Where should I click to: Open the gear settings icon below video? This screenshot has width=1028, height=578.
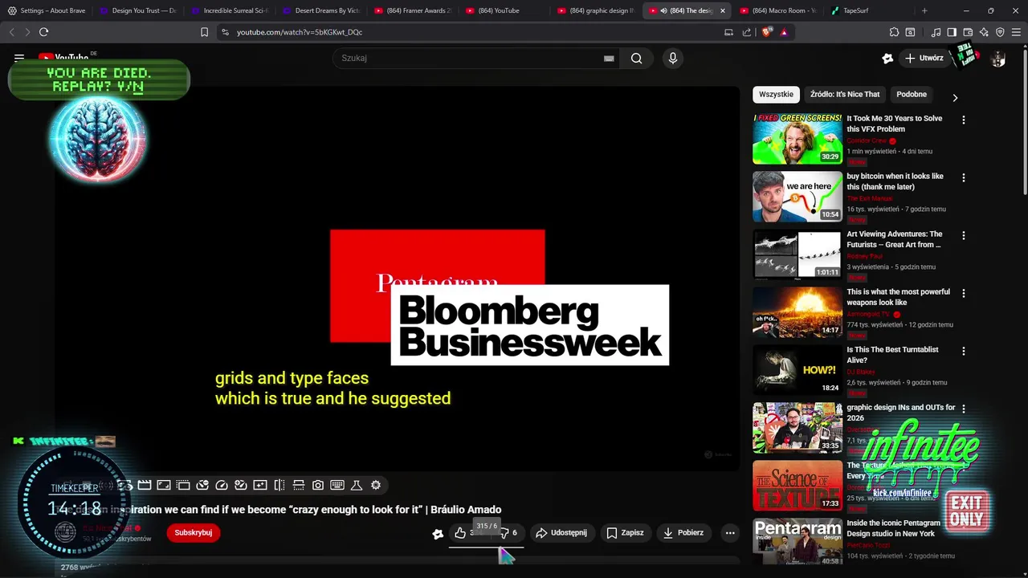point(376,485)
